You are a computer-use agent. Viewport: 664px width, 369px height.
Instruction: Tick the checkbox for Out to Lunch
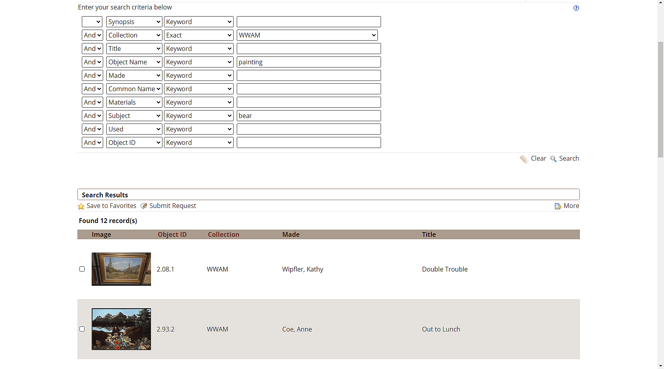82,329
